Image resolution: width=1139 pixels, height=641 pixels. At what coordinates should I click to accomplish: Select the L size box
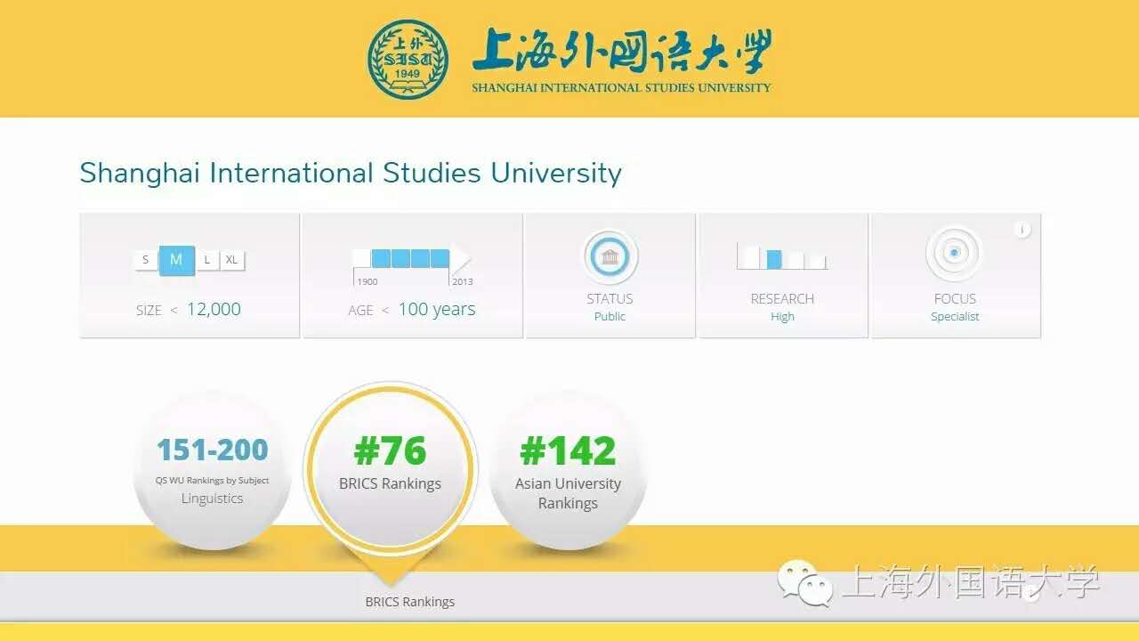206,260
